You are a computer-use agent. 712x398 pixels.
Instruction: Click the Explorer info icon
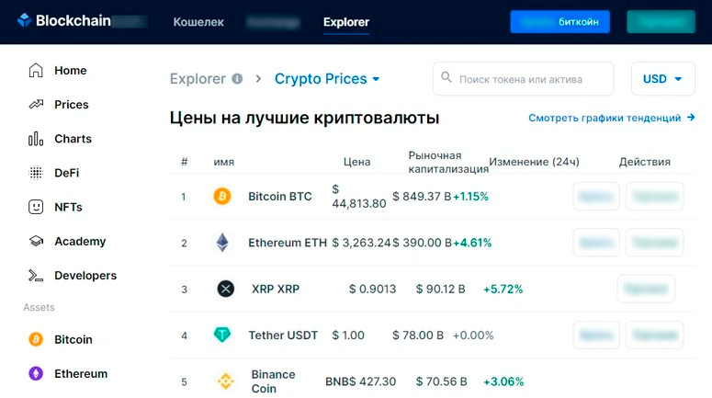(237, 79)
